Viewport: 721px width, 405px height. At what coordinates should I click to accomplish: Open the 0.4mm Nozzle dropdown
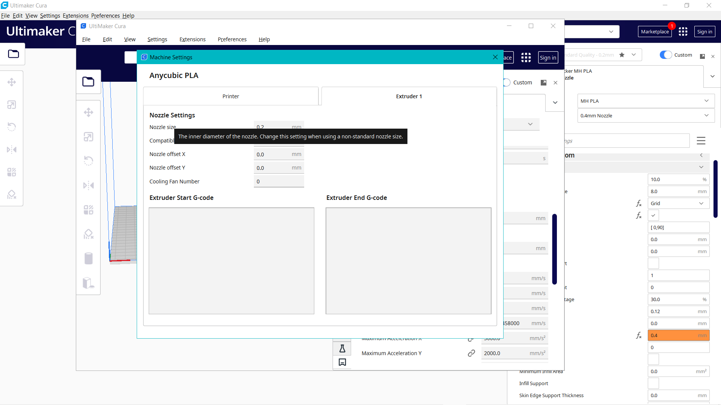[x=645, y=115]
